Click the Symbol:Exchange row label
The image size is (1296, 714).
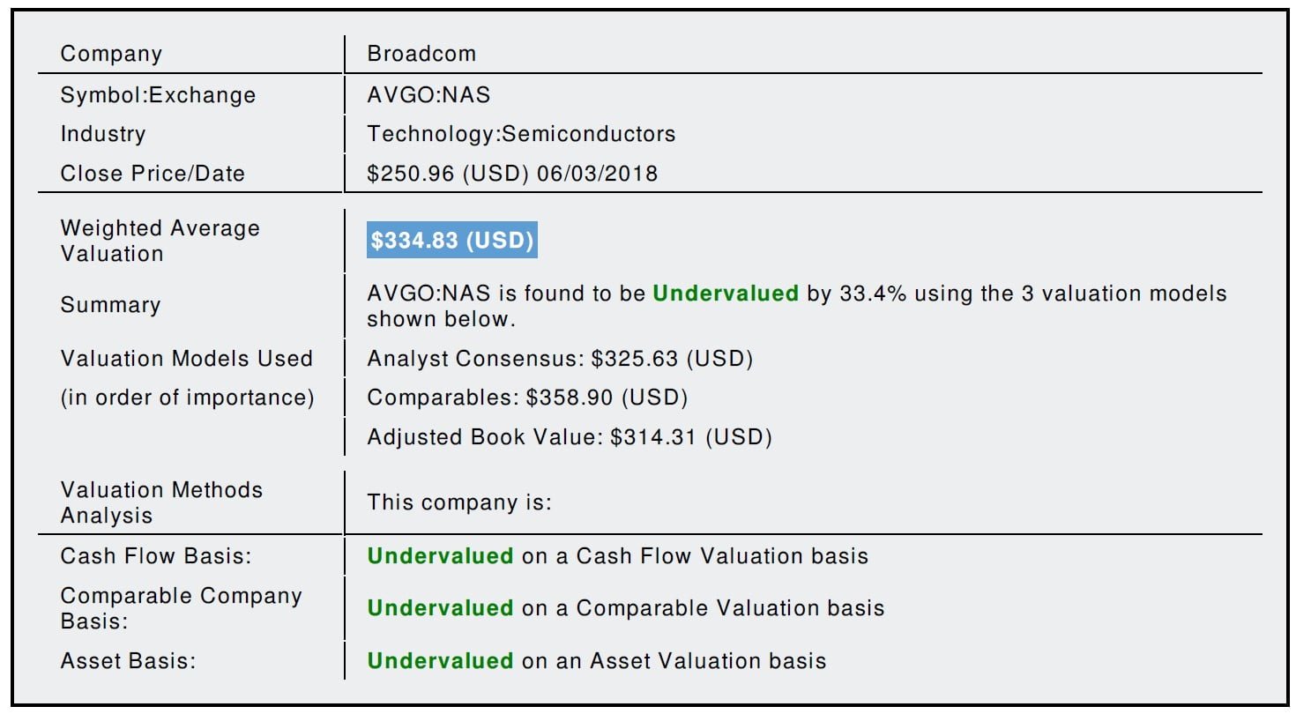click(x=158, y=94)
